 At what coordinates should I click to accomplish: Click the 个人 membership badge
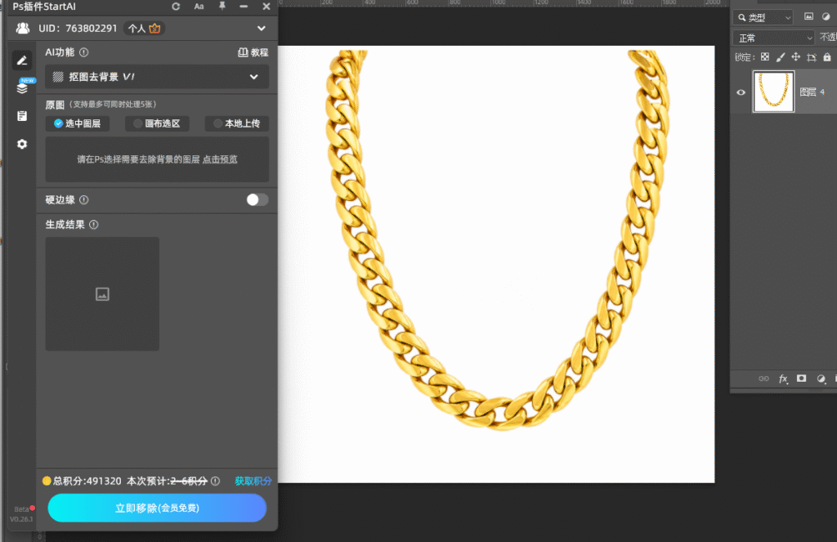click(144, 29)
